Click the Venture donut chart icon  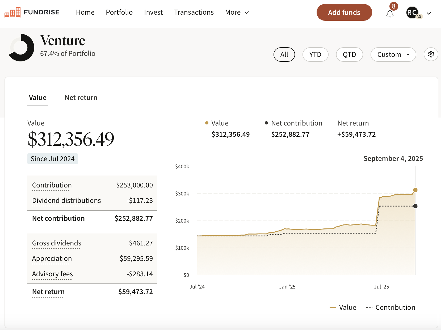[21, 48]
